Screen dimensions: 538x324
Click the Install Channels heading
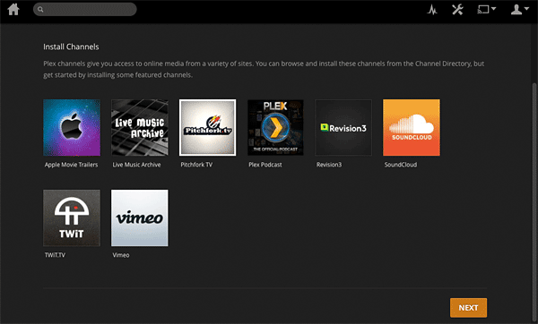click(x=71, y=47)
